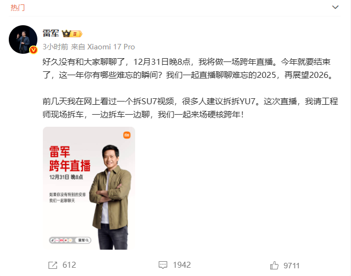Open the 雷军 username profile link
Viewport: 351px width, 276px height.
pyautogui.click(x=51, y=33)
